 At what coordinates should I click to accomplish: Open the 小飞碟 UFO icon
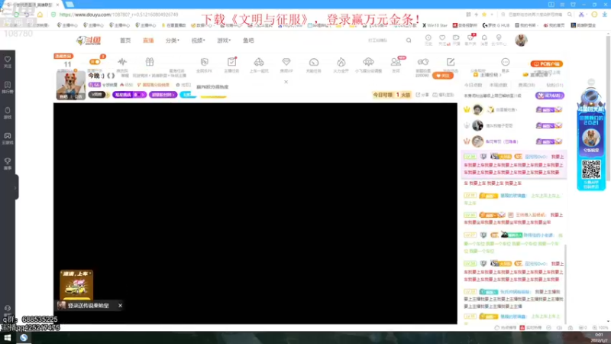(x=368, y=62)
